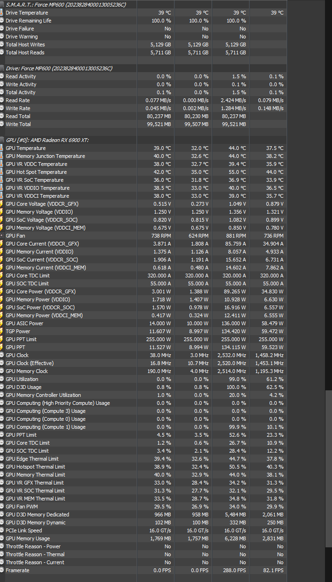
Task: Click the icon beside Drive Remaining Life
Action: tap(2, 21)
